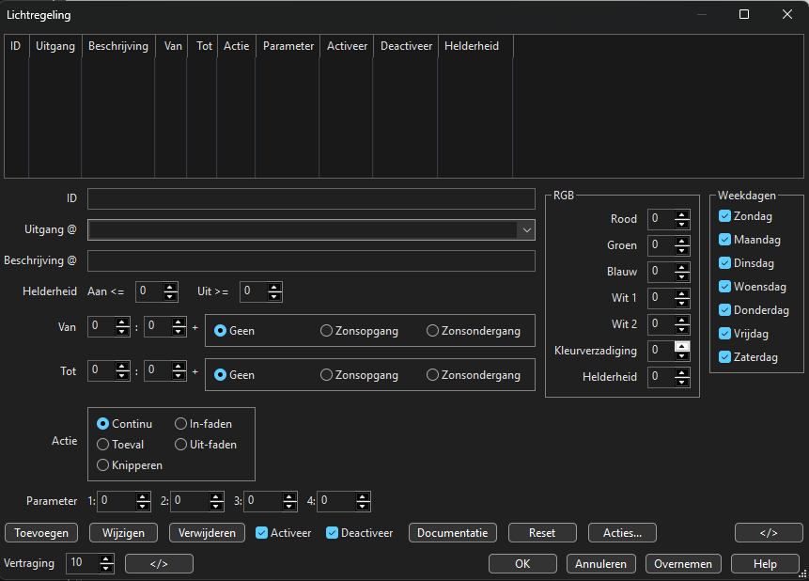
Task: Increase Parameter 1 value
Action: tap(143, 496)
